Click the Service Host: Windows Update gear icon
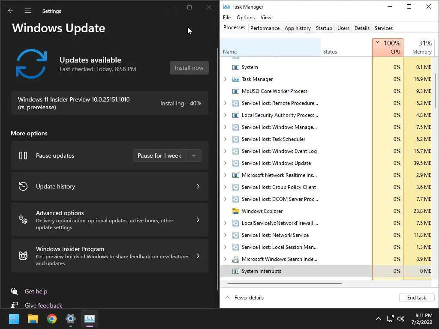Image resolution: width=439 pixels, height=329 pixels. point(236,163)
